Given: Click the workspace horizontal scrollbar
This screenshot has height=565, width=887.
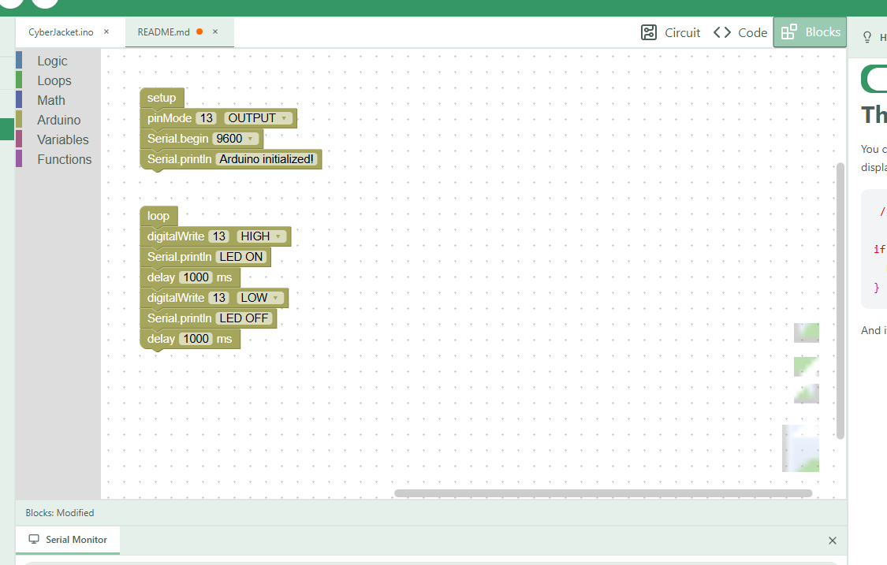Looking at the screenshot, I should 602,493.
